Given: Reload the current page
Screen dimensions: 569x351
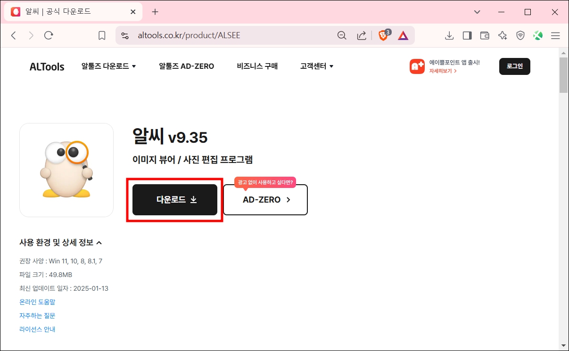Looking at the screenshot, I should (x=49, y=35).
